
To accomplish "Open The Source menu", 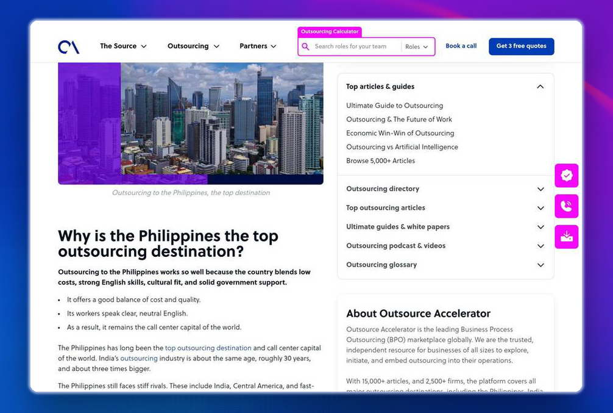I will coord(123,46).
